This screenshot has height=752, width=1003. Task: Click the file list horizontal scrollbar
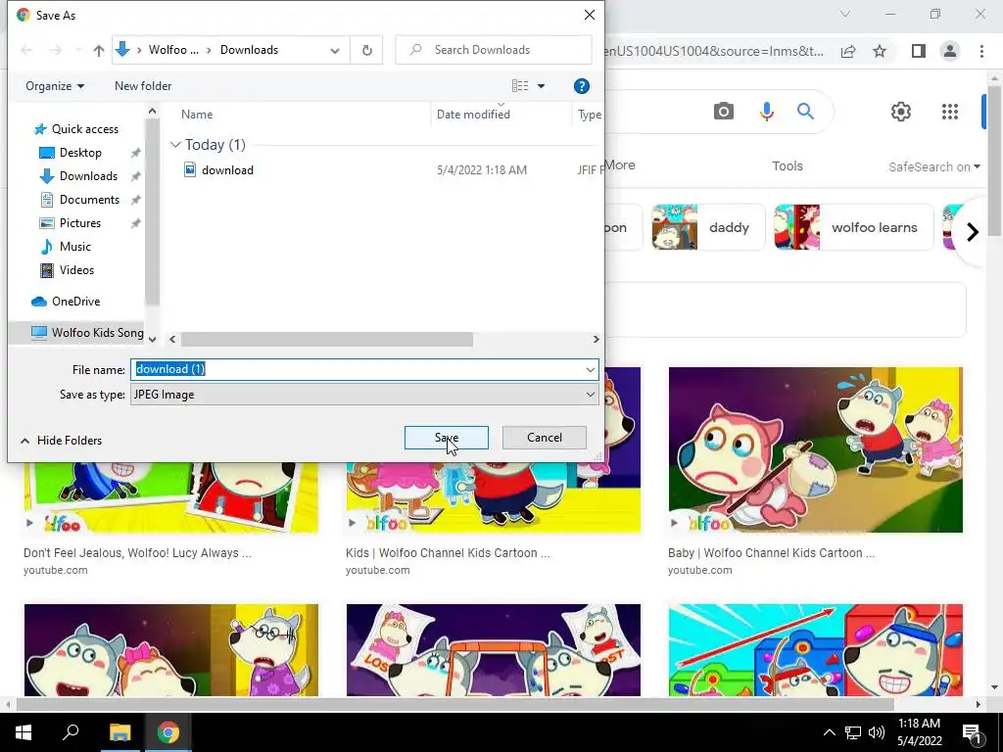point(326,340)
